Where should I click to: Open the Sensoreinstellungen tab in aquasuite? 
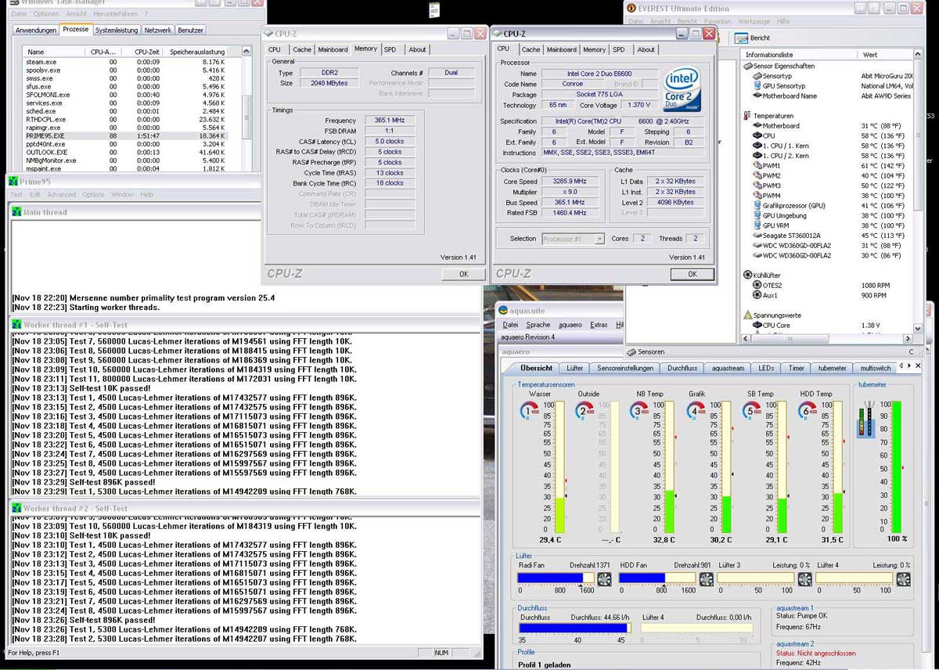point(625,368)
